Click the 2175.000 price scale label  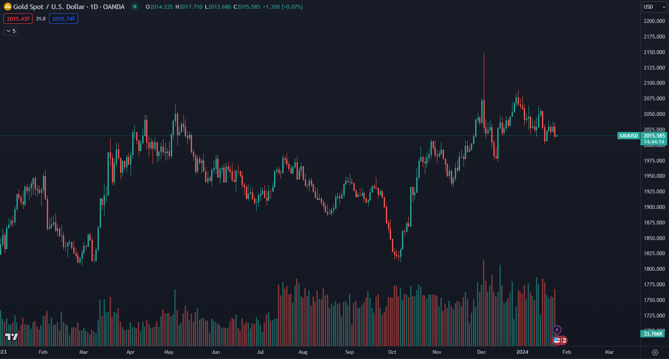654,37
